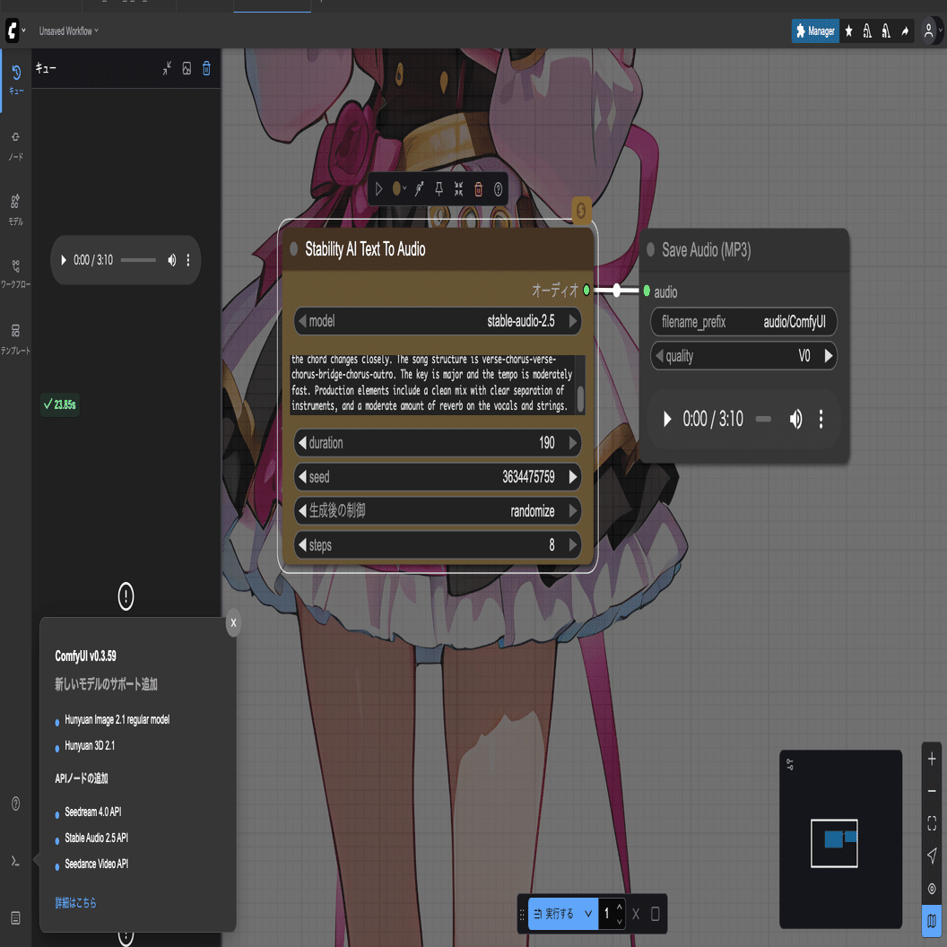The image size is (947, 947).
Task: Select previous quality option arrow
Action: click(x=659, y=356)
